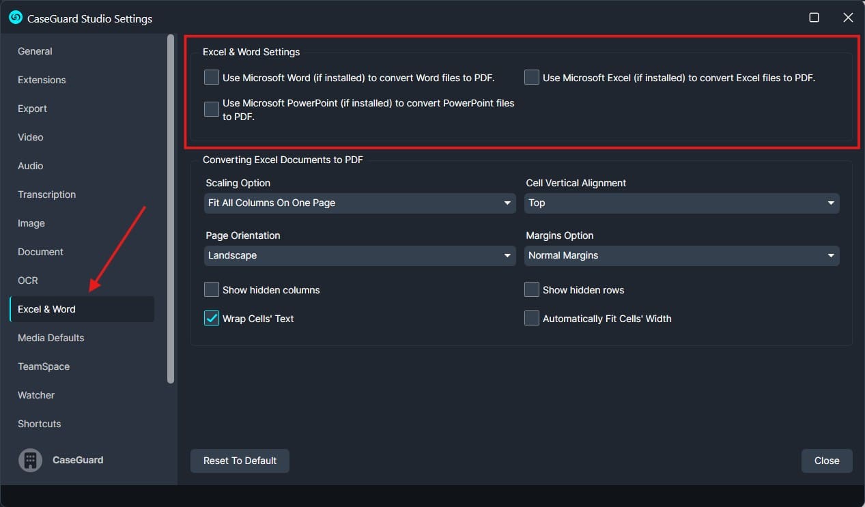Enable Use Microsoft Excel to convert checkbox

[x=532, y=78]
